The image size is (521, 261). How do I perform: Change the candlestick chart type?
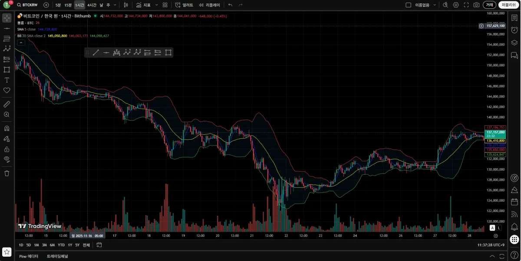[x=126, y=5]
